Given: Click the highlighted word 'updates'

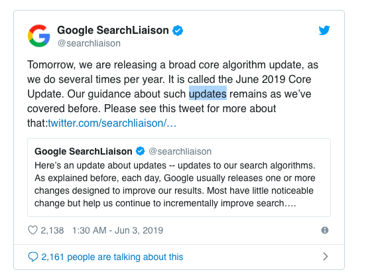Looking at the screenshot, I should 208,94.
